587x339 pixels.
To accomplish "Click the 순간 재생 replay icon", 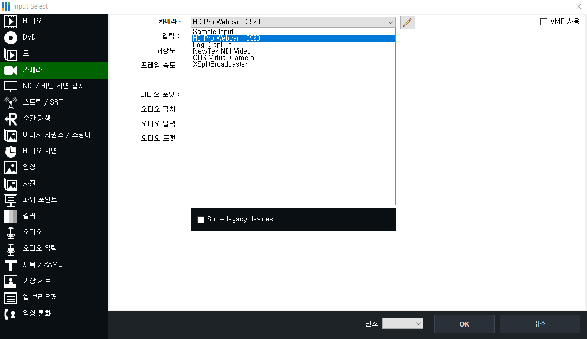I will pos(10,119).
